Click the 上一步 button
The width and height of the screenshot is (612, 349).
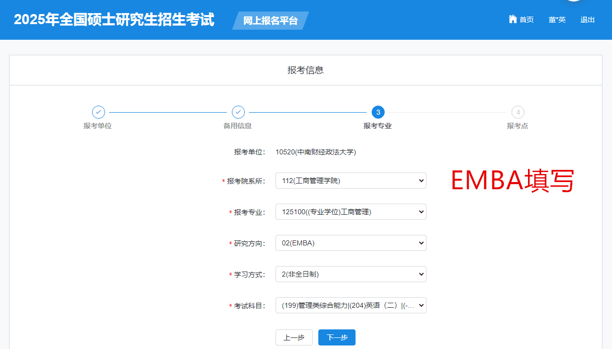tap(294, 337)
